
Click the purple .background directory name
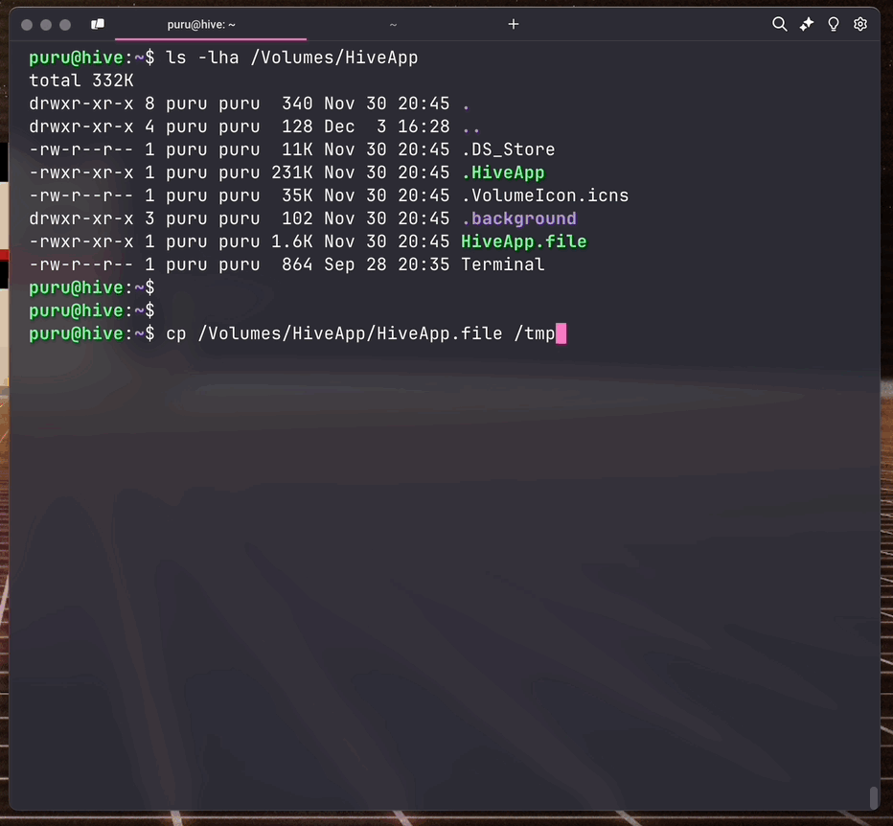[518, 218]
